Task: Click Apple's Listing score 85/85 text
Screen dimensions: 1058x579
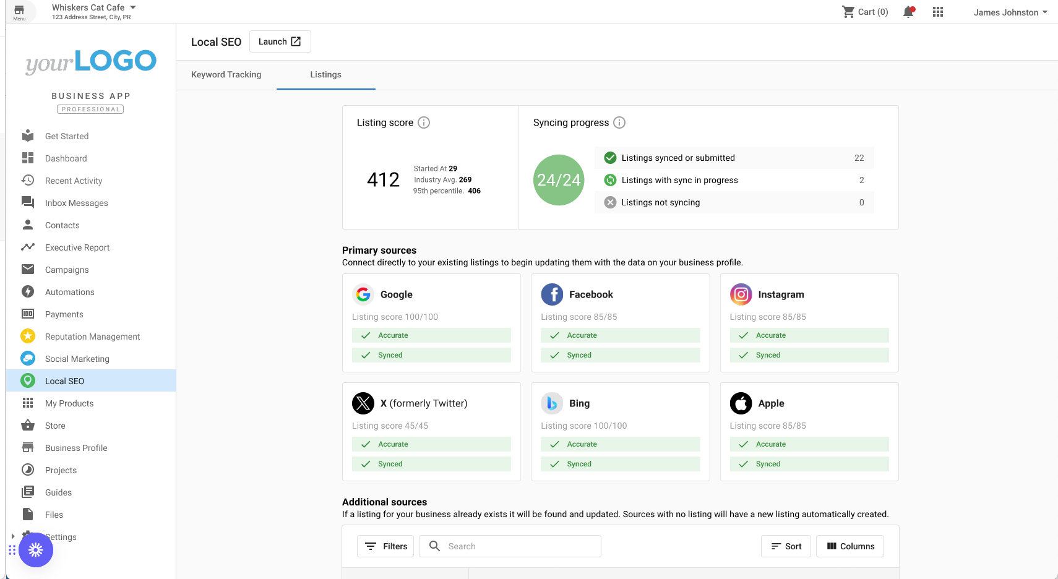Action: pyautogui.click(x=768, y=426)
